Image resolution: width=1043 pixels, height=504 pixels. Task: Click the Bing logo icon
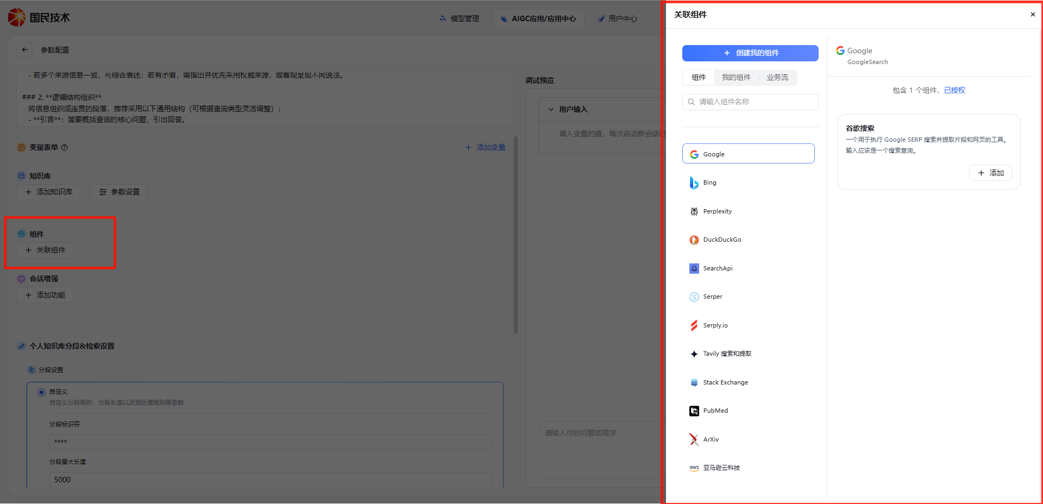click(694, 183)
